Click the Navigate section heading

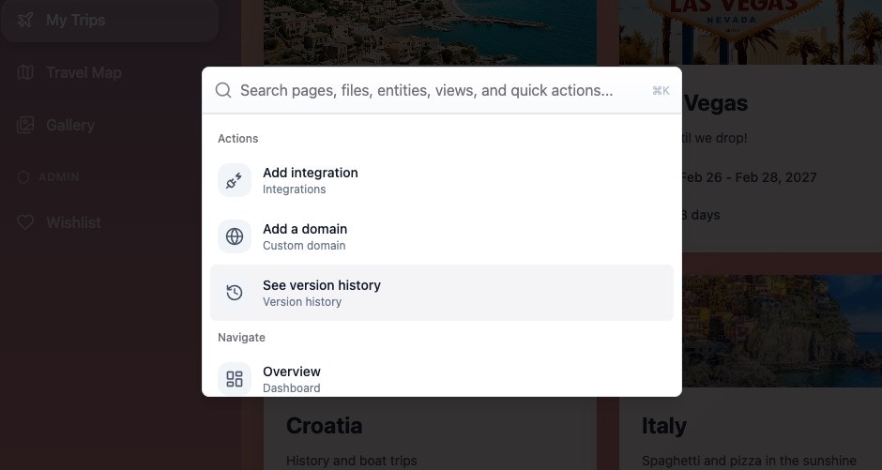(241, 338)
